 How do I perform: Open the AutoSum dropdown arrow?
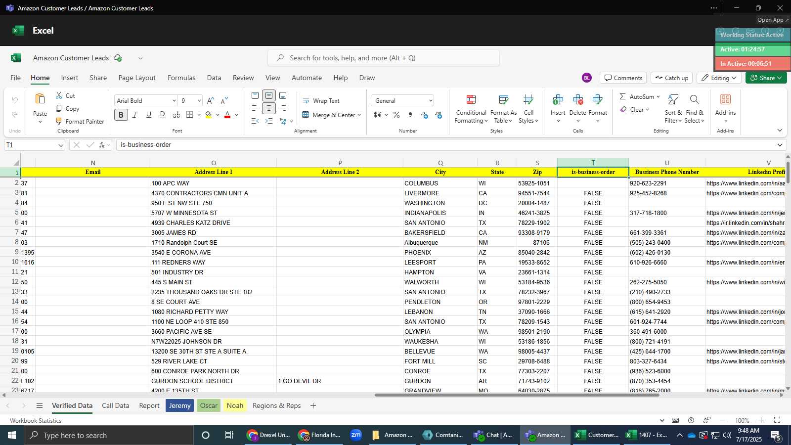[658, 97]
